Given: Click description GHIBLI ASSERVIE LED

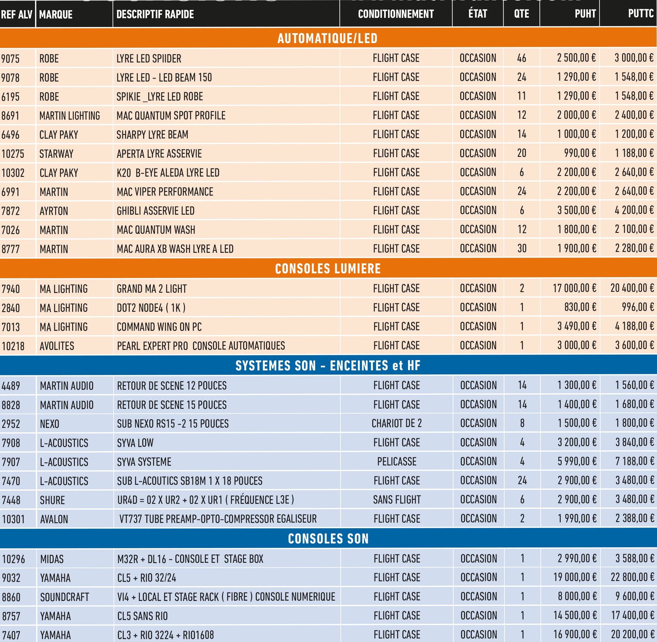Looking at the screenshot, I should point(156,211).
